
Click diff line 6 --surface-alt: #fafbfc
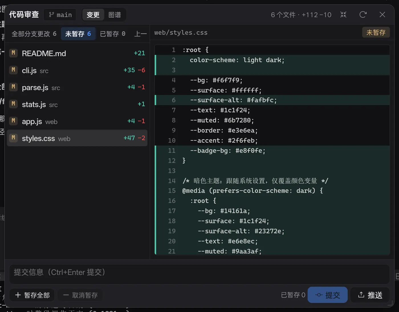pyautogui.click(x=272, y=100)
